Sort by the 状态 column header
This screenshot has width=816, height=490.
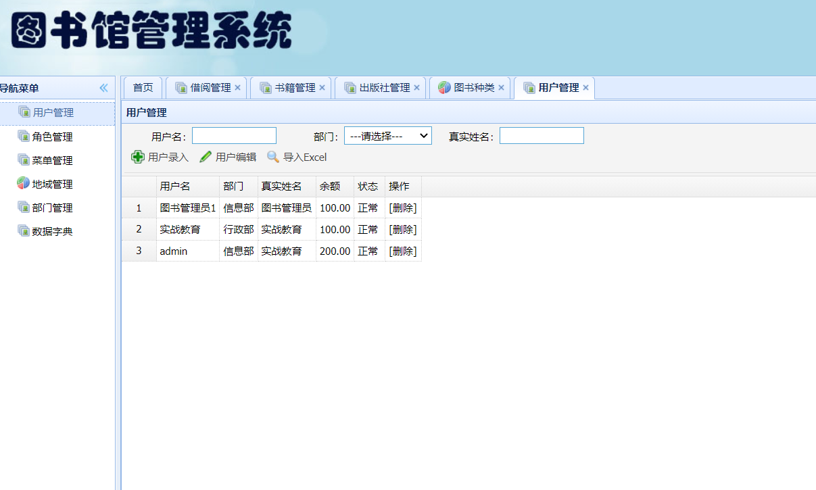coord(369,187)
